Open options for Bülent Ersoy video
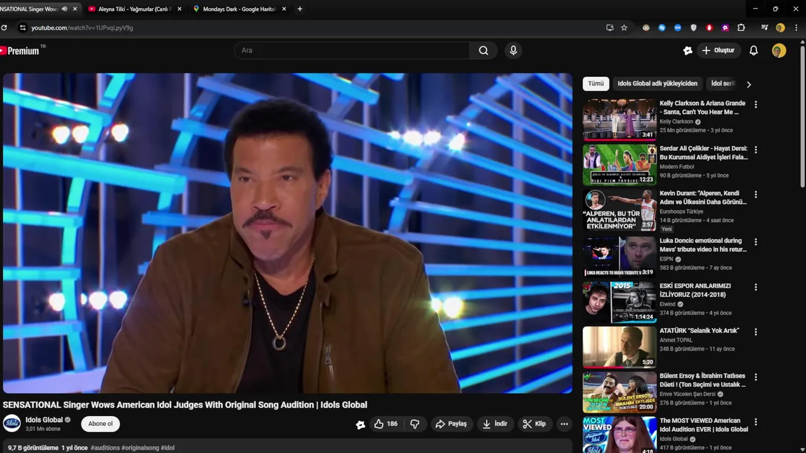Image resolution: width=806 pixels, height=453 pixels. pos(756,377)
